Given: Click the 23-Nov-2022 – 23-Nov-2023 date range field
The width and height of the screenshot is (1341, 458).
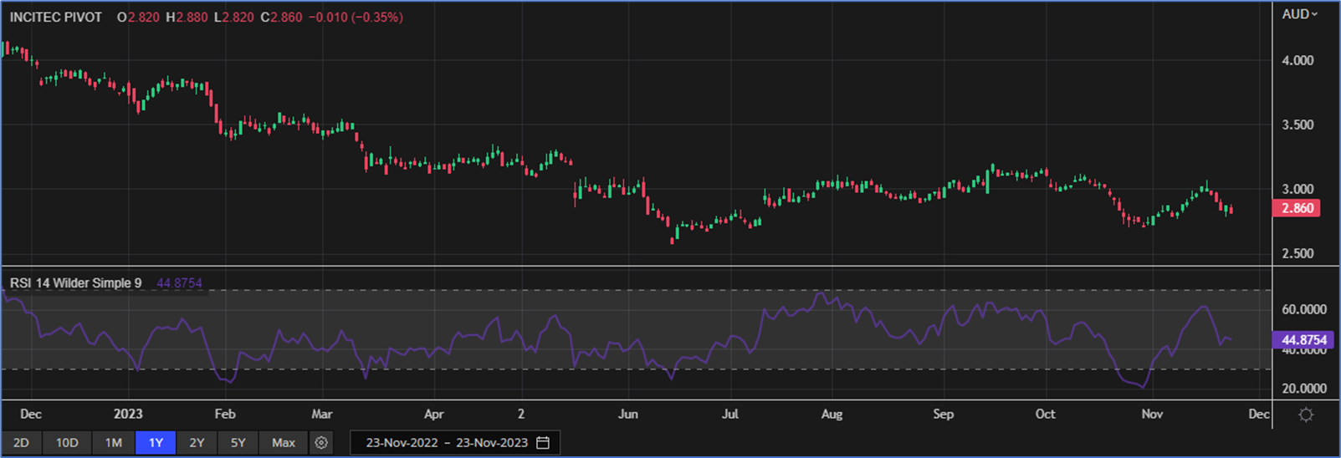Looking at the screenshot, I should [x=455, y=443].
